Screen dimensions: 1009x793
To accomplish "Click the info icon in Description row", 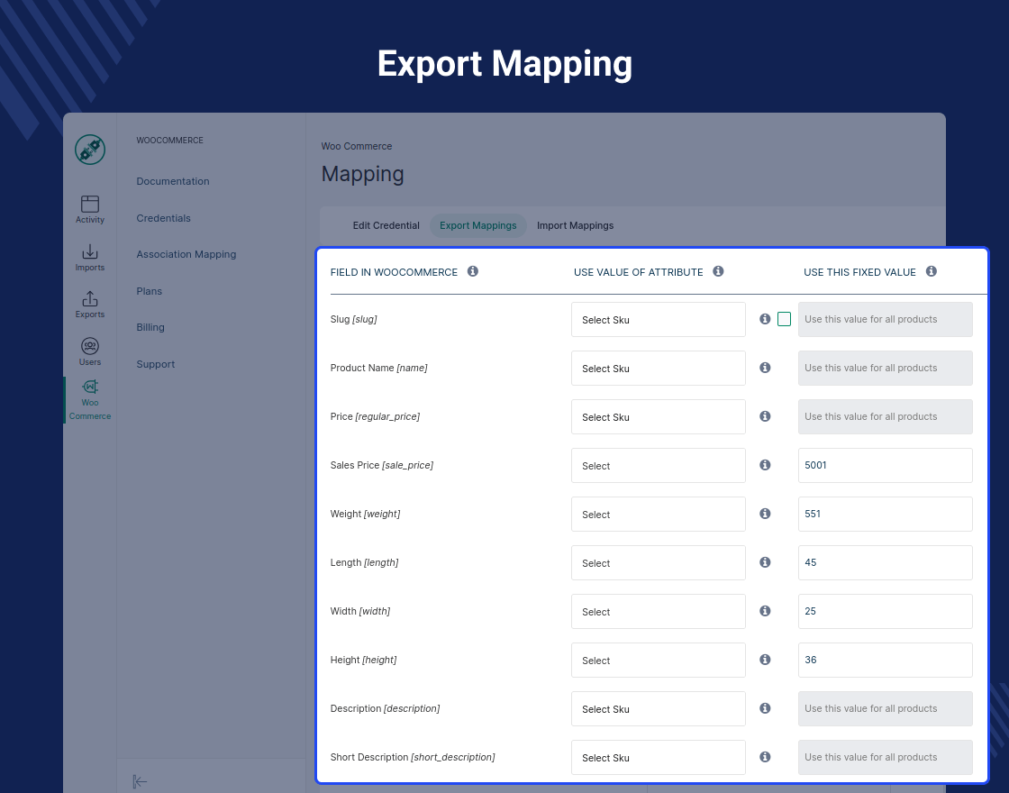I will tap(765, 708).
